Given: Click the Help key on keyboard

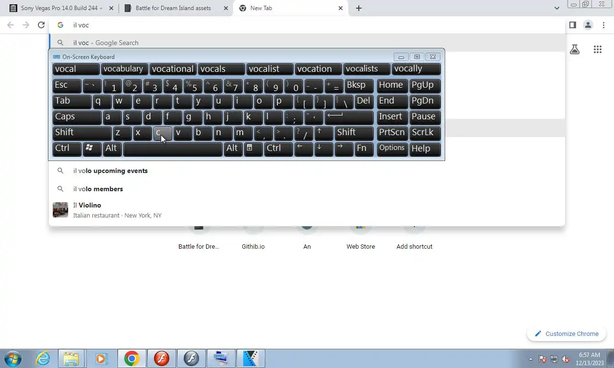Looking at the screenshot, I should point(425,149).
